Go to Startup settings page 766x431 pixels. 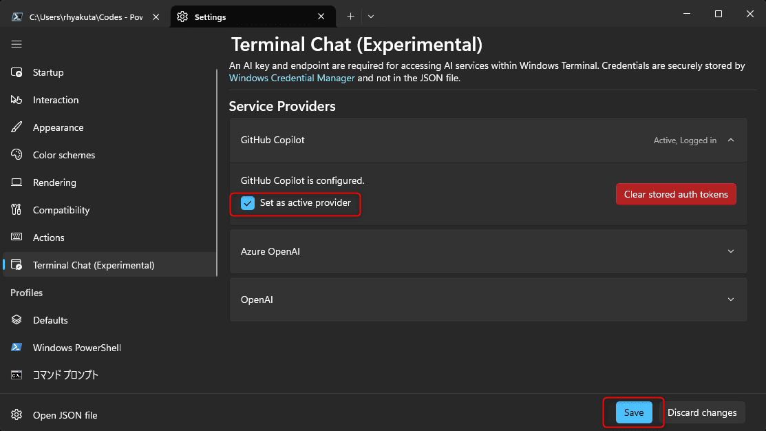pyautogui.click(x=109, y=72)
